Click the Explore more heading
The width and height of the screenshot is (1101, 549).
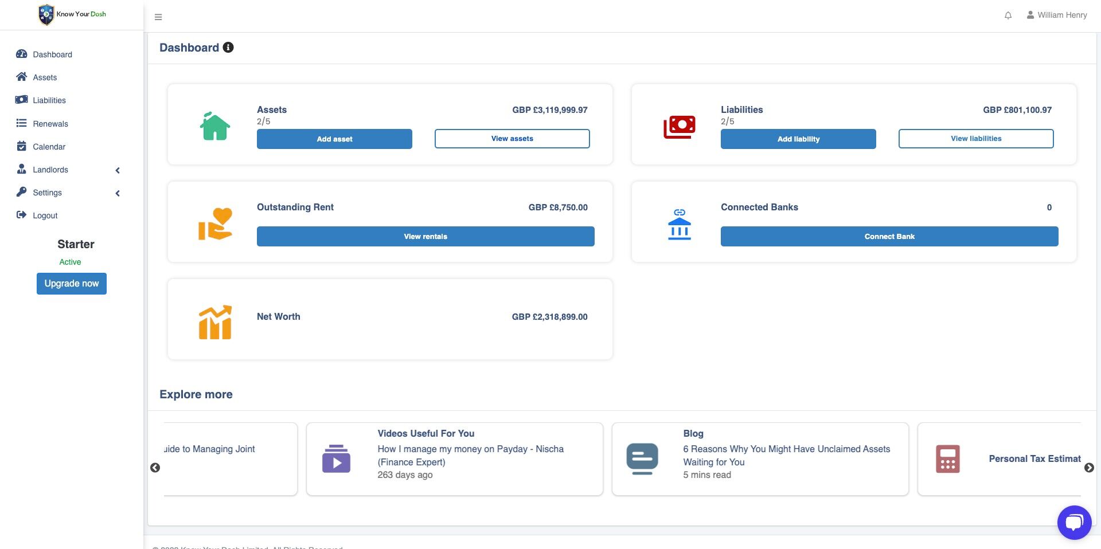coord(196,394)
